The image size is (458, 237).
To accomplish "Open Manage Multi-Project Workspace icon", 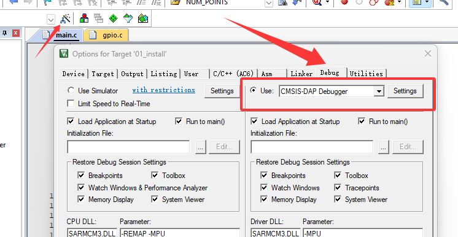I will tap(99, 18).
